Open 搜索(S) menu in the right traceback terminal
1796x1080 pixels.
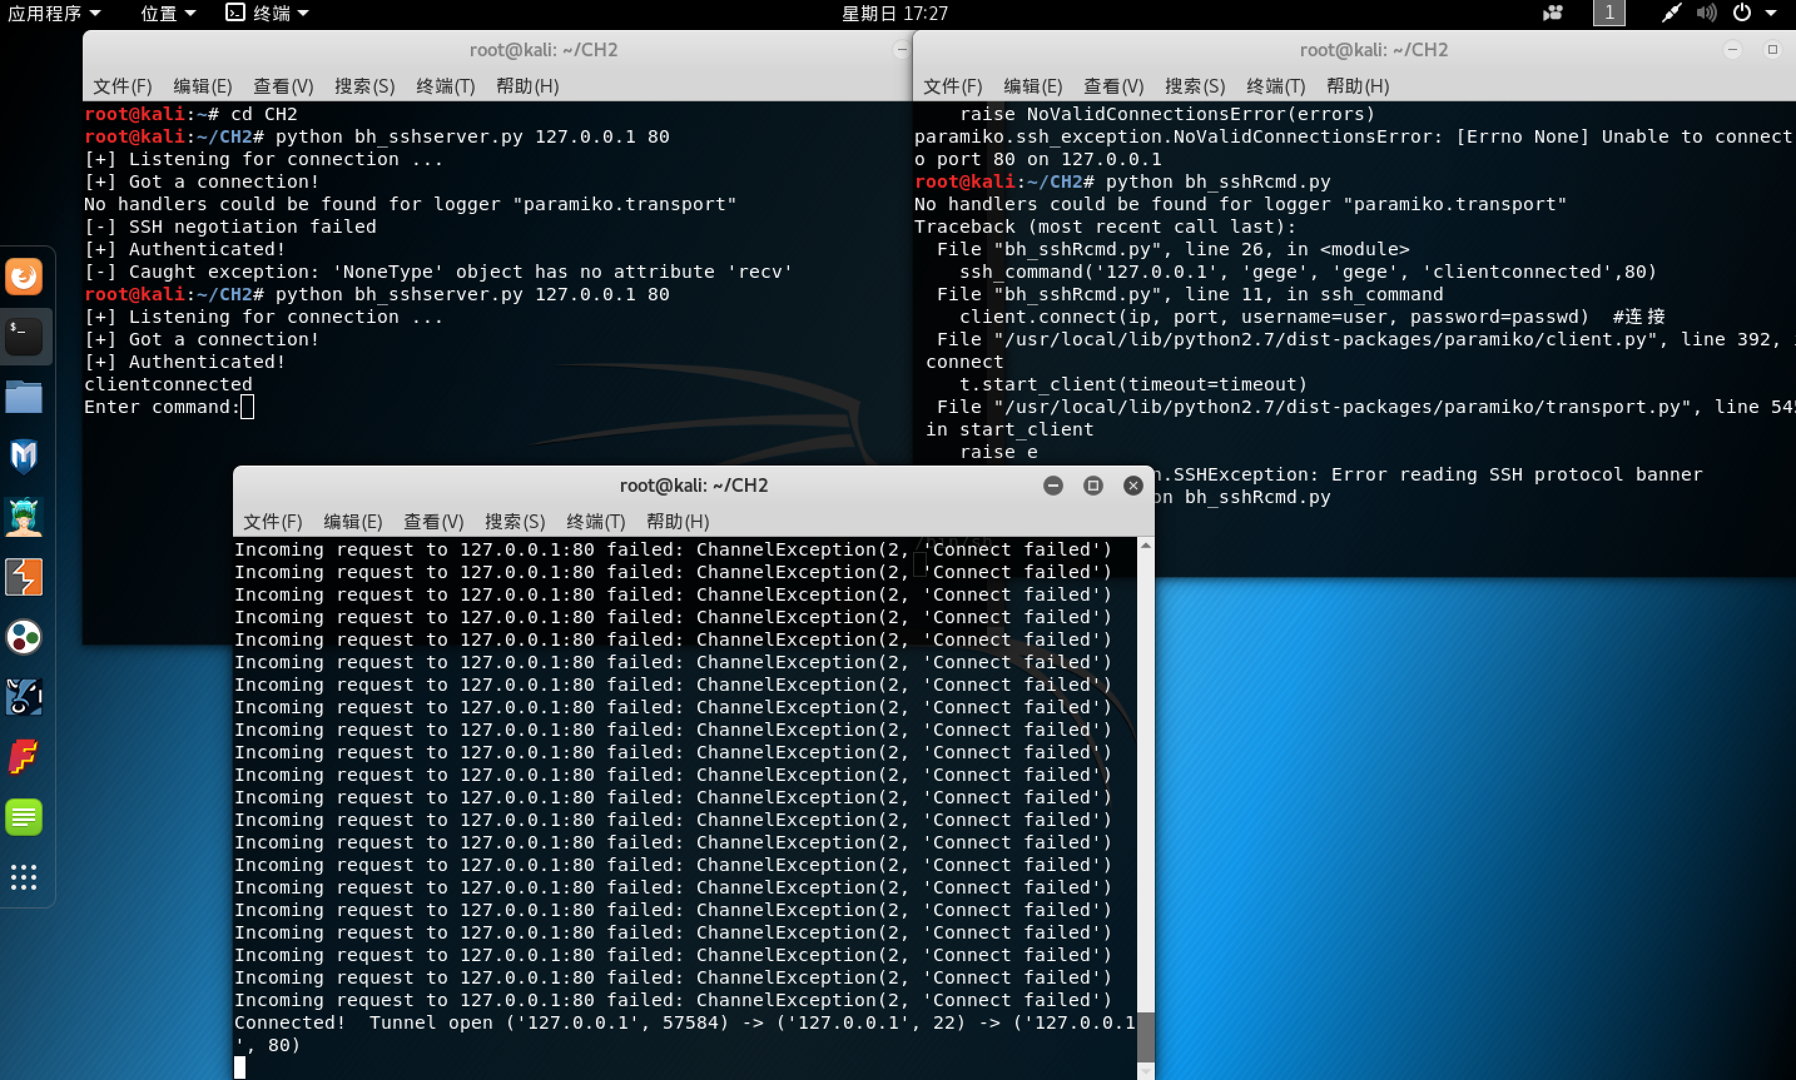[x=1195, y=86]
